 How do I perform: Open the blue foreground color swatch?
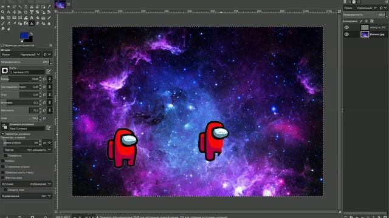point(24,36)
